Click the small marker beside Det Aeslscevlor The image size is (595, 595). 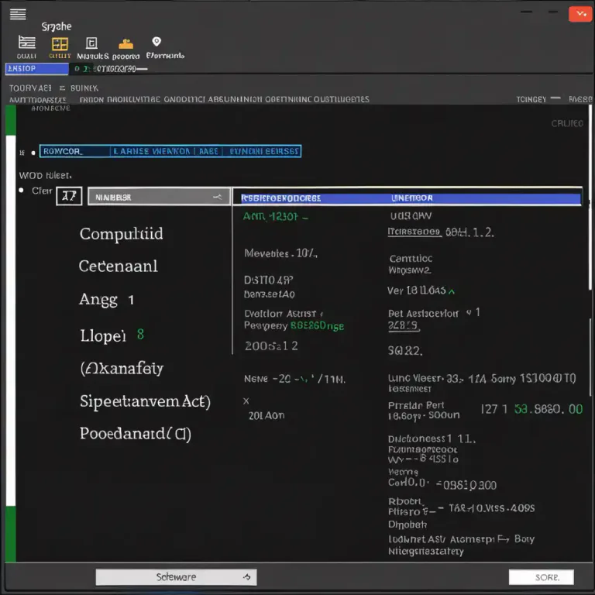point(469,312)
